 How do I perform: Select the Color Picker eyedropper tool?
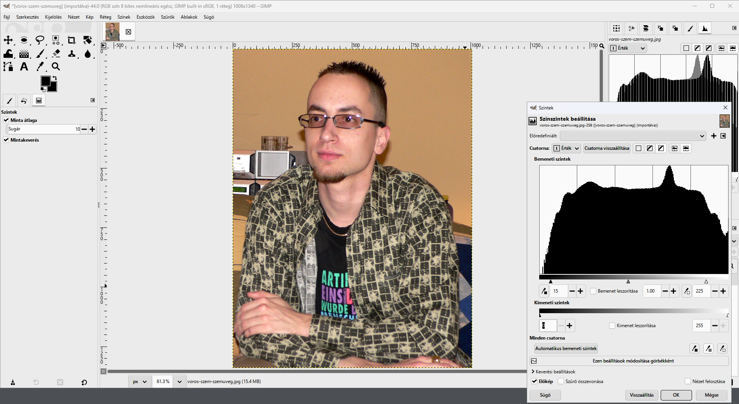(x=40, y=67)
